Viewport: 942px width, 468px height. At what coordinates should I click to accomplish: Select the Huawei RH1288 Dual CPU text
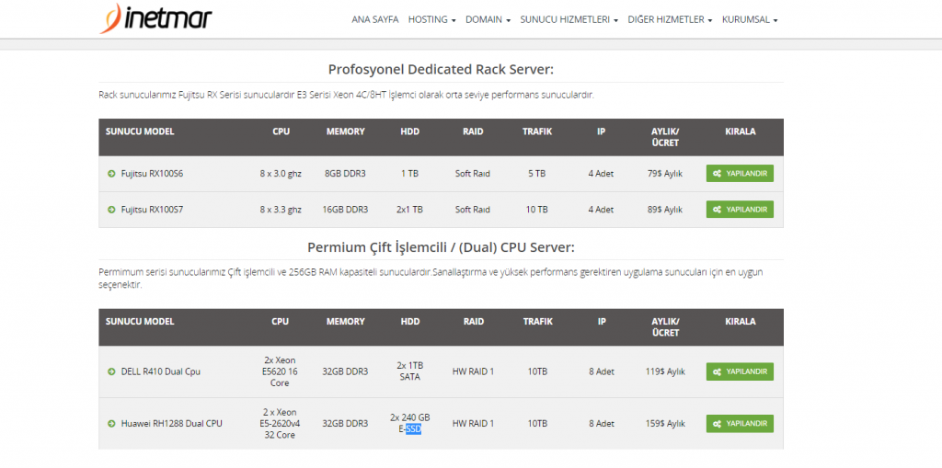click(171, 424)
